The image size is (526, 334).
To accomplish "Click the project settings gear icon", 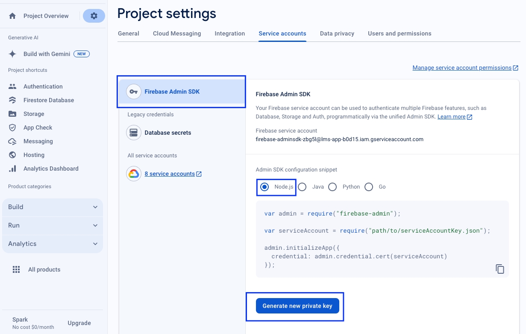I will [x=94, y=16].
